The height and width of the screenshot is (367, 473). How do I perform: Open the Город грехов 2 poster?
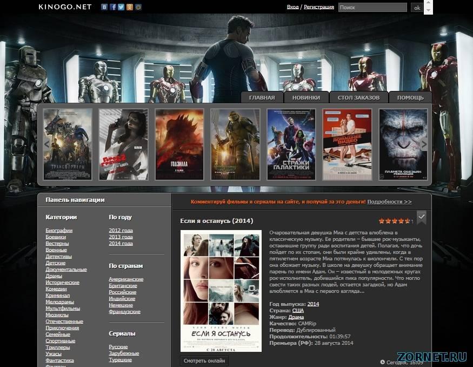[x=124, y=145]
